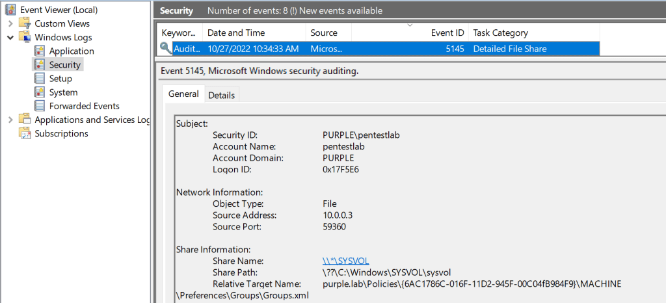Open the Application log icon
This screenshot has width=666, height=303.
point(39,51)
